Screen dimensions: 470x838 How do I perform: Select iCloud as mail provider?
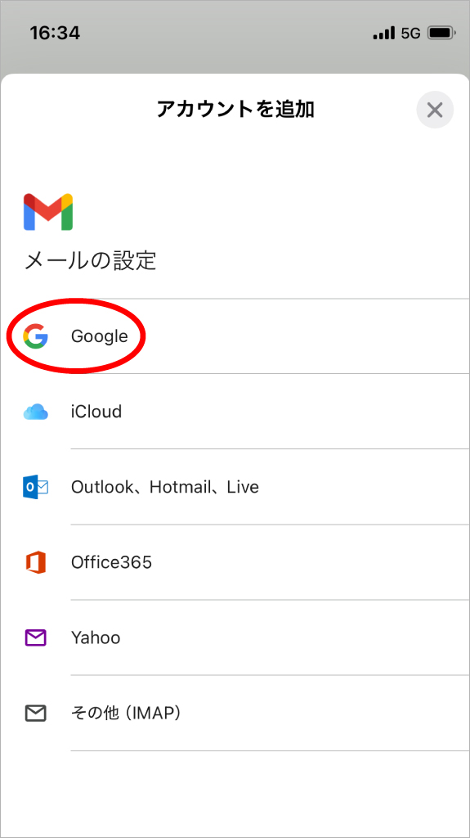(235, 412)
